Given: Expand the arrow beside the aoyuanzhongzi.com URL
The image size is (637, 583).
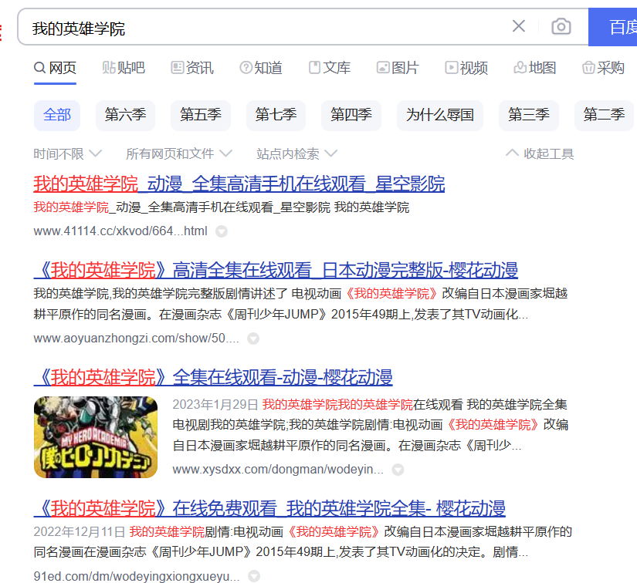Looking at the screenshot, I should (x=253, y=339).
